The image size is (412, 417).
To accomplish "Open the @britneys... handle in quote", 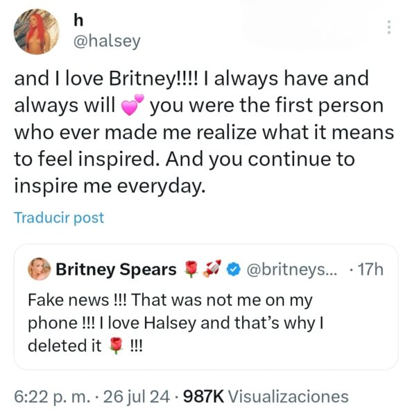I will pyautogui.click(x=292, y=270).
